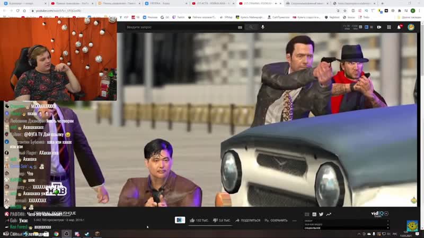Switch to the third browser tab
Screen dimensions: 424x238
[119, 4]
